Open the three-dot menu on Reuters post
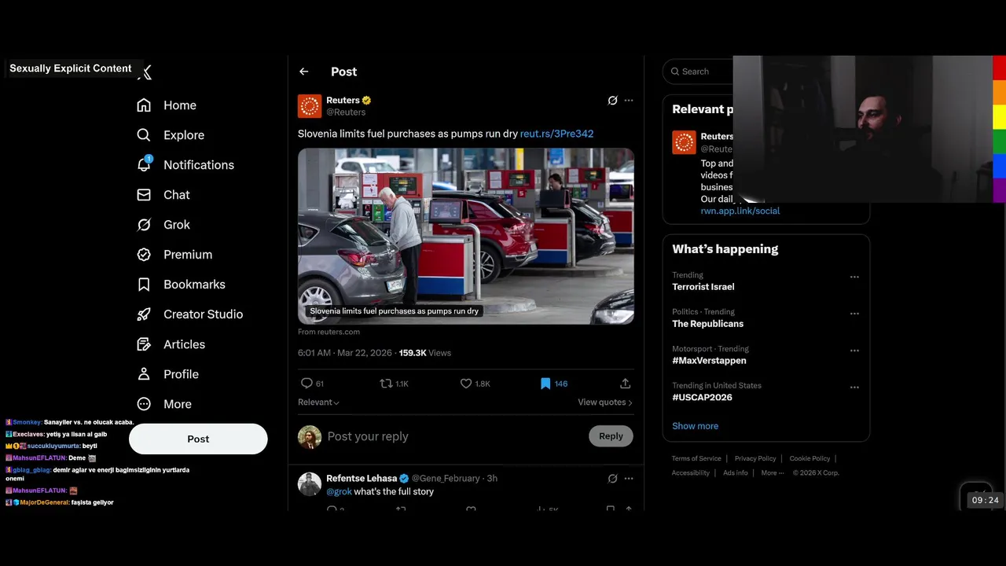 [628, 101]
